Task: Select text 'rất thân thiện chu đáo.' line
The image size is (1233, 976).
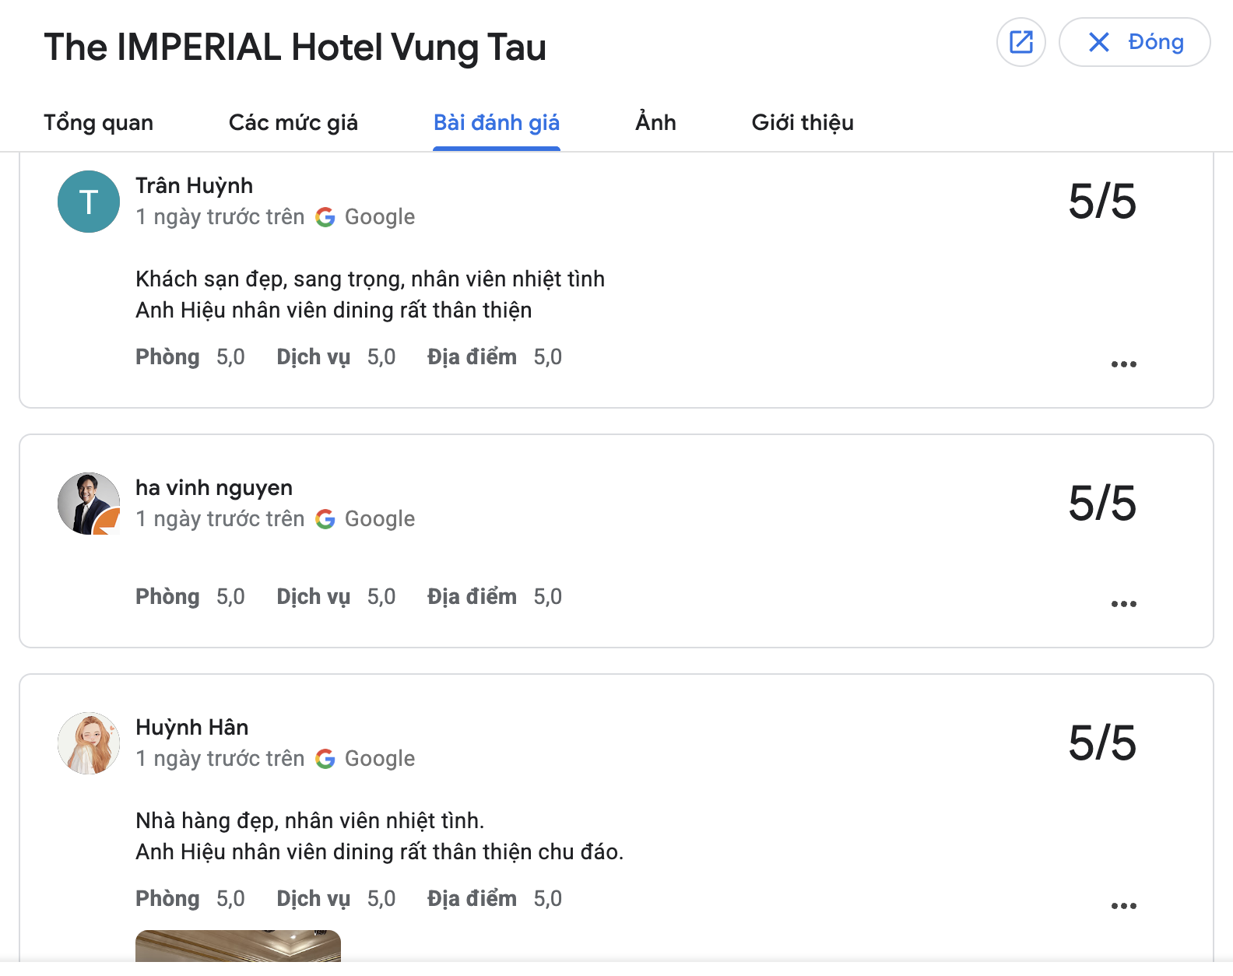Action: click(x=380, y=851)
